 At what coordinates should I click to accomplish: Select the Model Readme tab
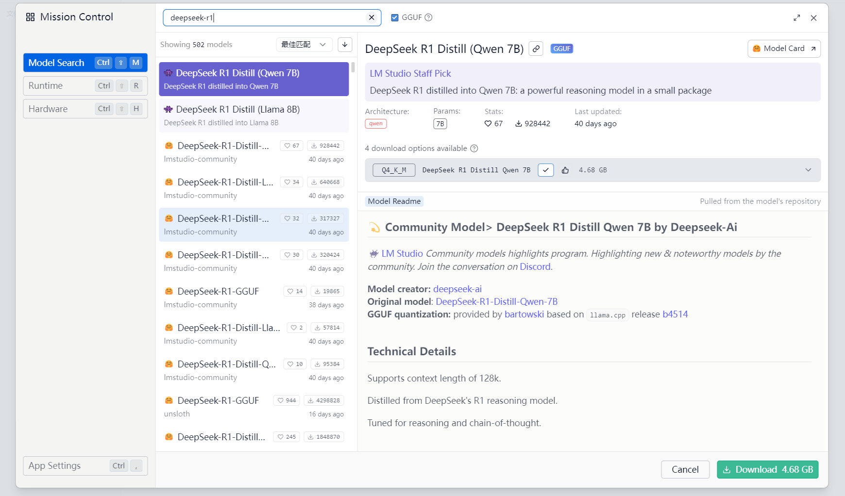pos(394,201)
